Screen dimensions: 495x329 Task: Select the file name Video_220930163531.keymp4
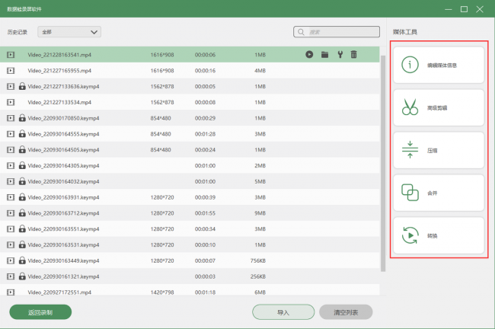(x=63, y=244)
